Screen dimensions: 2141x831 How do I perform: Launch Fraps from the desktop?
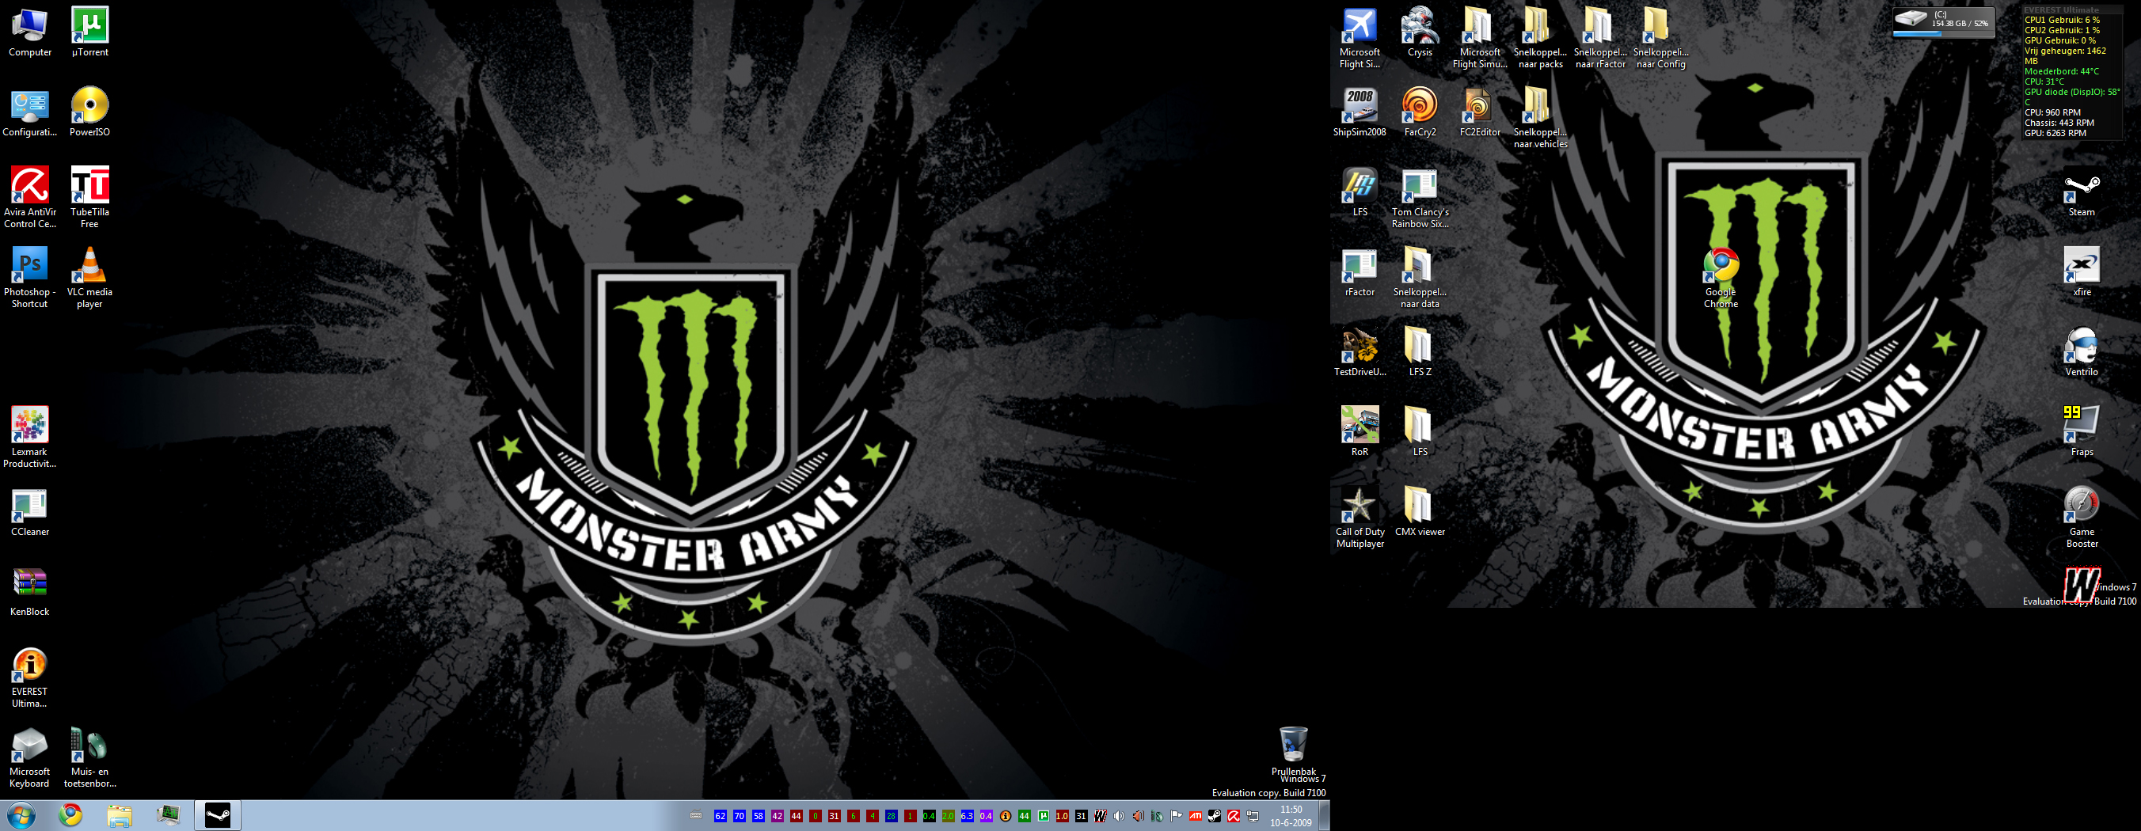click(2081, 432)
